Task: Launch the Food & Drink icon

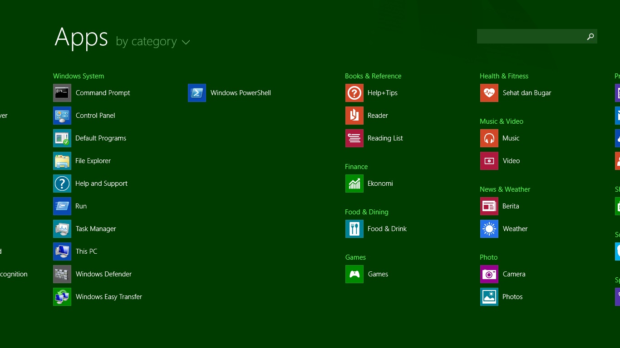Action: tap(354, 229)
